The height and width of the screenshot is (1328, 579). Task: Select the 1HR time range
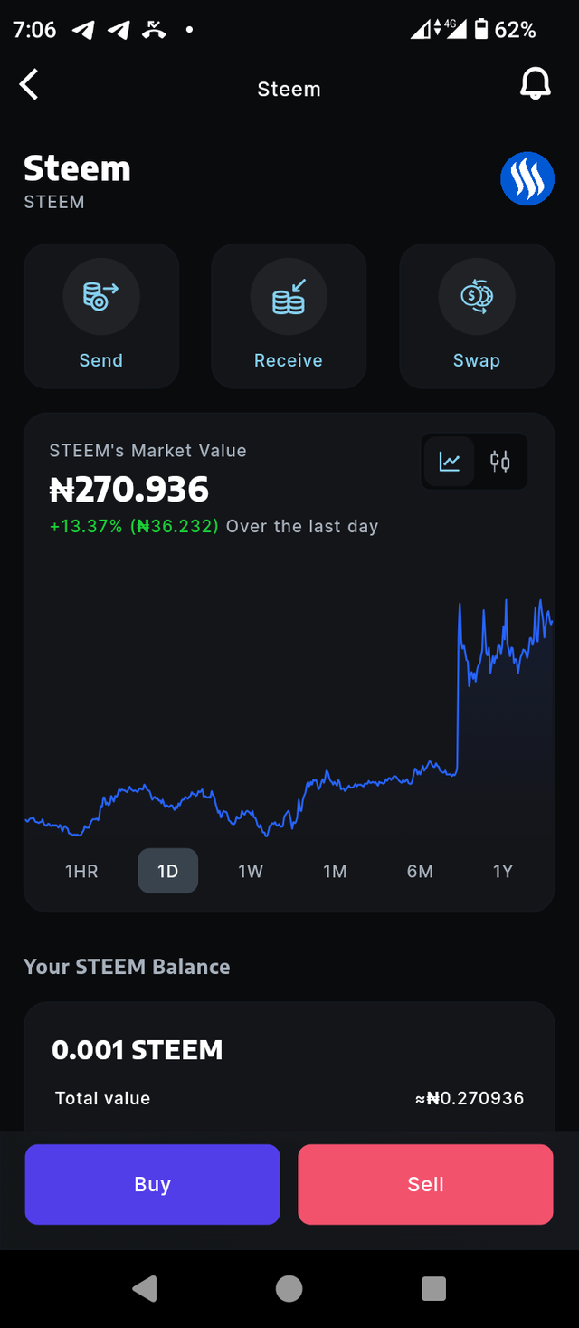(81, 871)
